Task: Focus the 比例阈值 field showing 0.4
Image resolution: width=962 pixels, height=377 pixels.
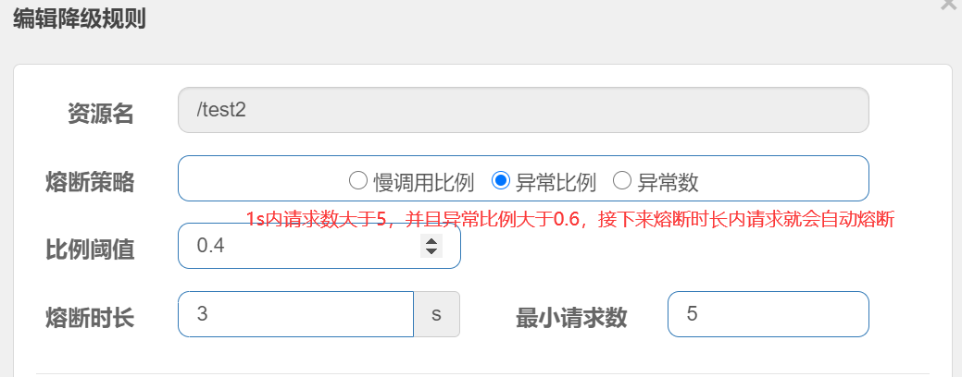Action: [x=319, y=246]
